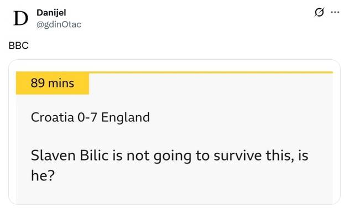Click the @gdinOtac handle
Viewport: 344px width, 212px height.
tap(59, 24)
